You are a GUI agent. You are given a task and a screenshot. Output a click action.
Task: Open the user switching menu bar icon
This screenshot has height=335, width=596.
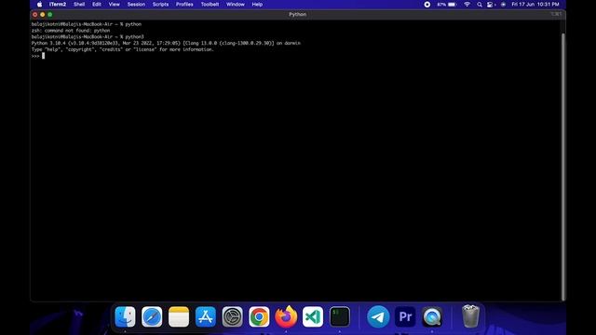[x=491, y=5]
